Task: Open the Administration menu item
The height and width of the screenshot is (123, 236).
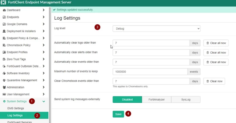Action: click(24, 87)
